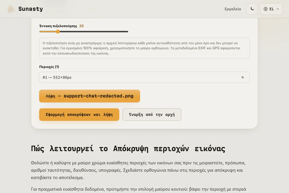Click the heading Πώς λειτουργεί το Απόκρυψη περιοχών εικόνας
Screen dimensions: 289x193
tap(128, 149)
